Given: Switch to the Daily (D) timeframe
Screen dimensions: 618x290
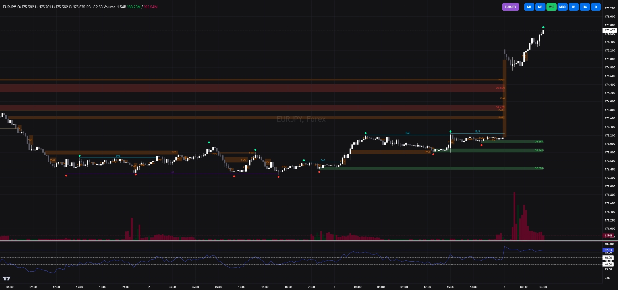Looking at the screenshot, I should [596, 7].
